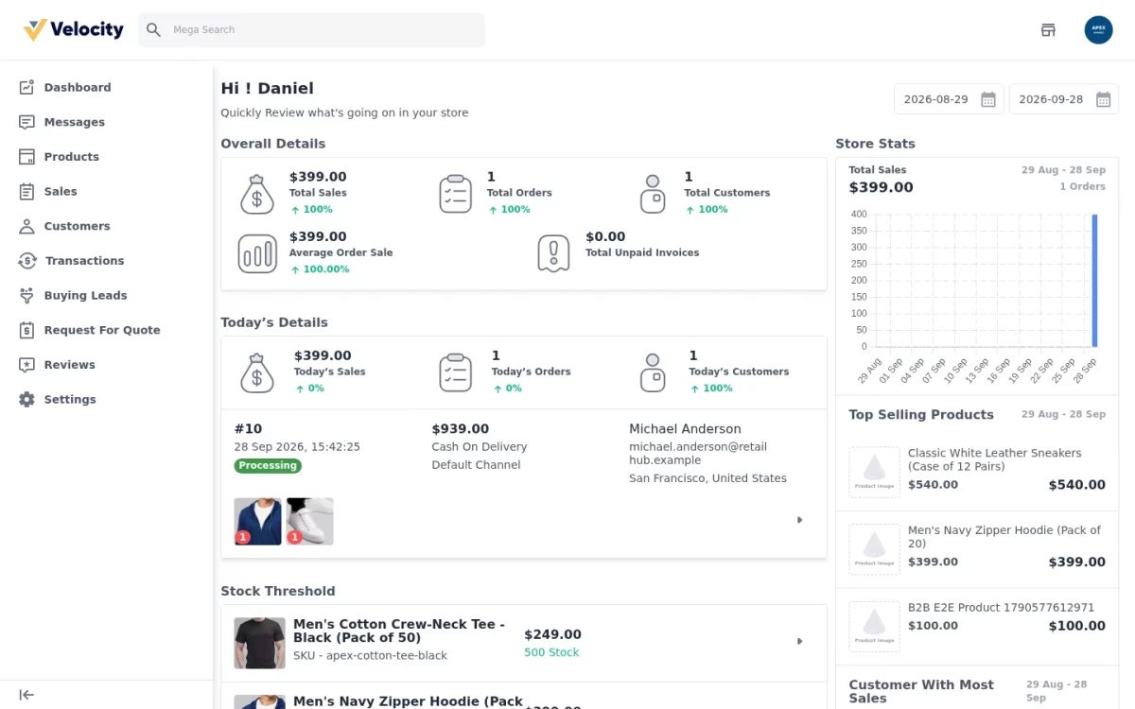The height and width of the screenshot is (709, 1135).
Task: Open B2B E2E Product 1790577612971
Action: pos(1001,608)
